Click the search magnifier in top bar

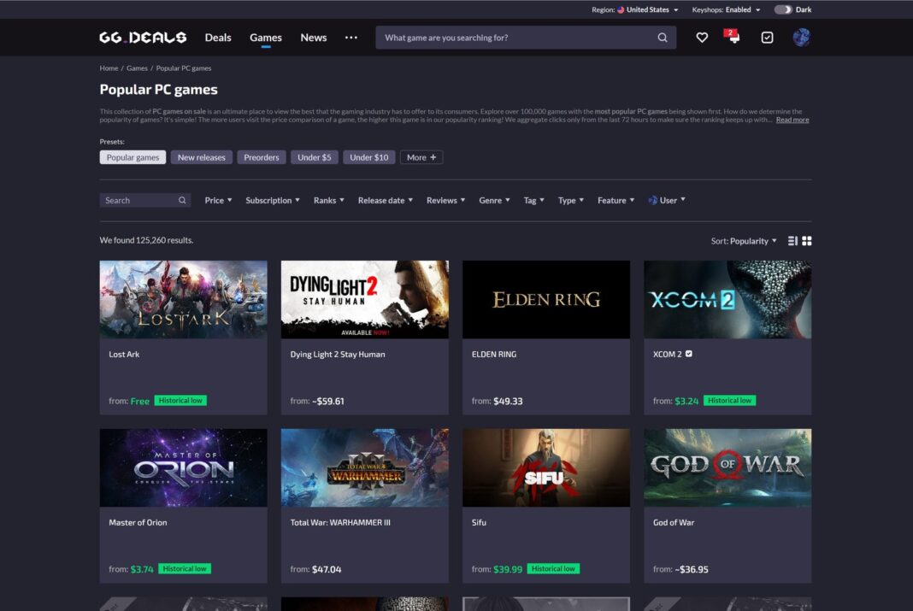pyautogui.click(x=662, y=38)
